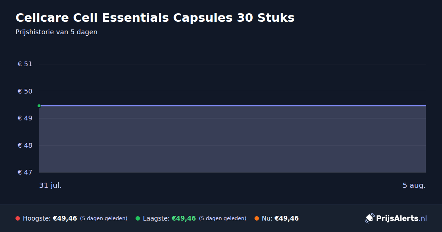Screen dimensions: 442x232
Task: Click the Prijshistorie van 5 dagen subtitle
Action: coord(56,32)
